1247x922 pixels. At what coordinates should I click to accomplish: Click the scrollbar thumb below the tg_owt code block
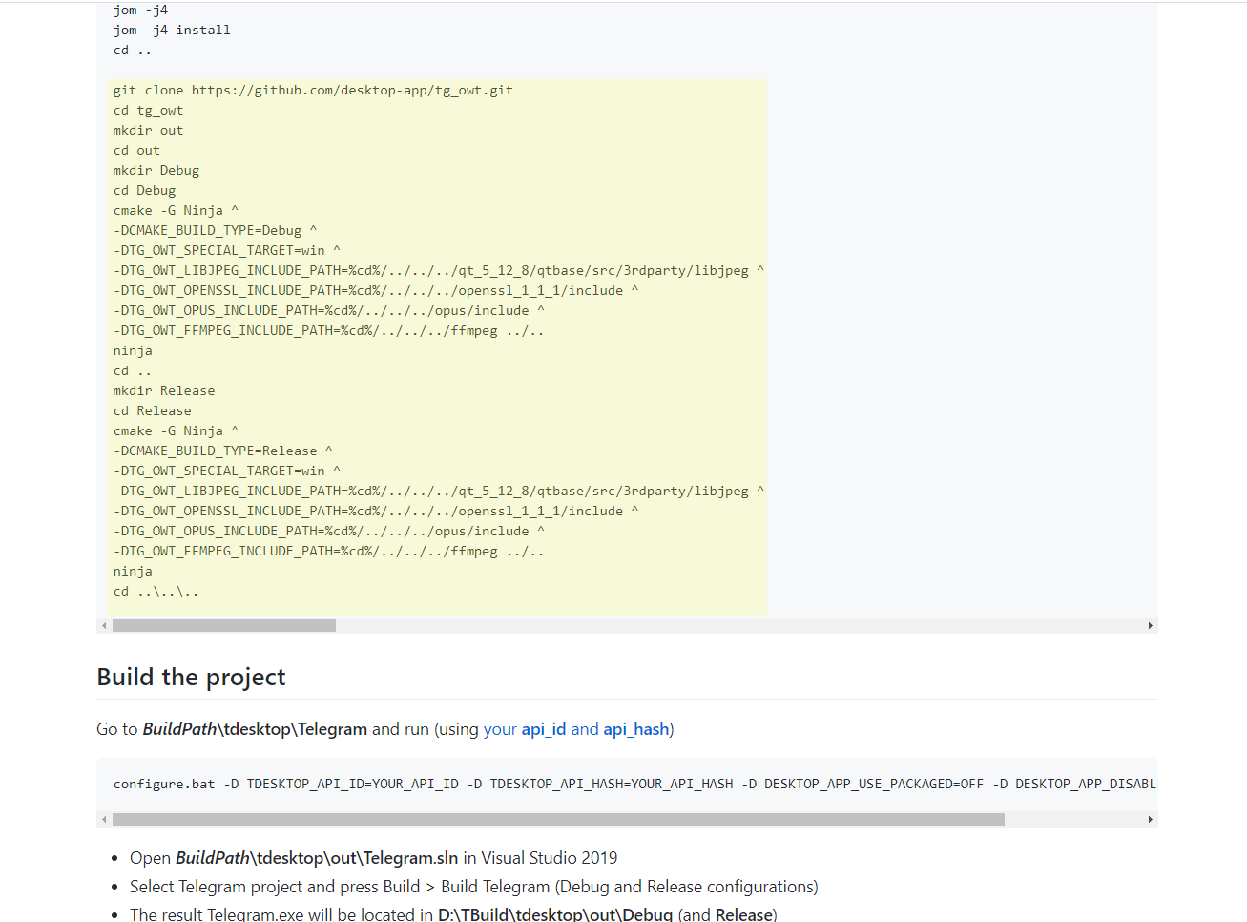pos(224,625)
